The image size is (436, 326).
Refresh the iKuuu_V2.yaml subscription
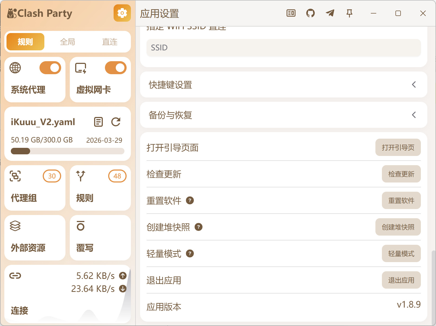click(116, 122)
